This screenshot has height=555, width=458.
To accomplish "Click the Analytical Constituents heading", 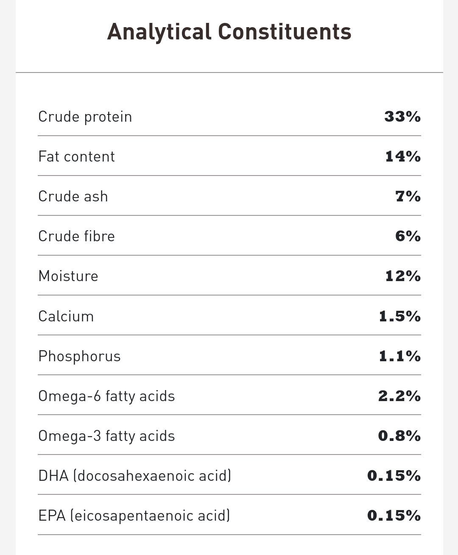I will tap(229, 32).
